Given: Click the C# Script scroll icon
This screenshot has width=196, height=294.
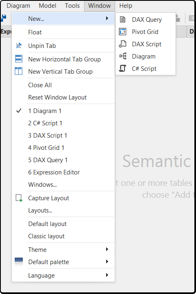Looking at the screenshot, I should click(122, 68).
